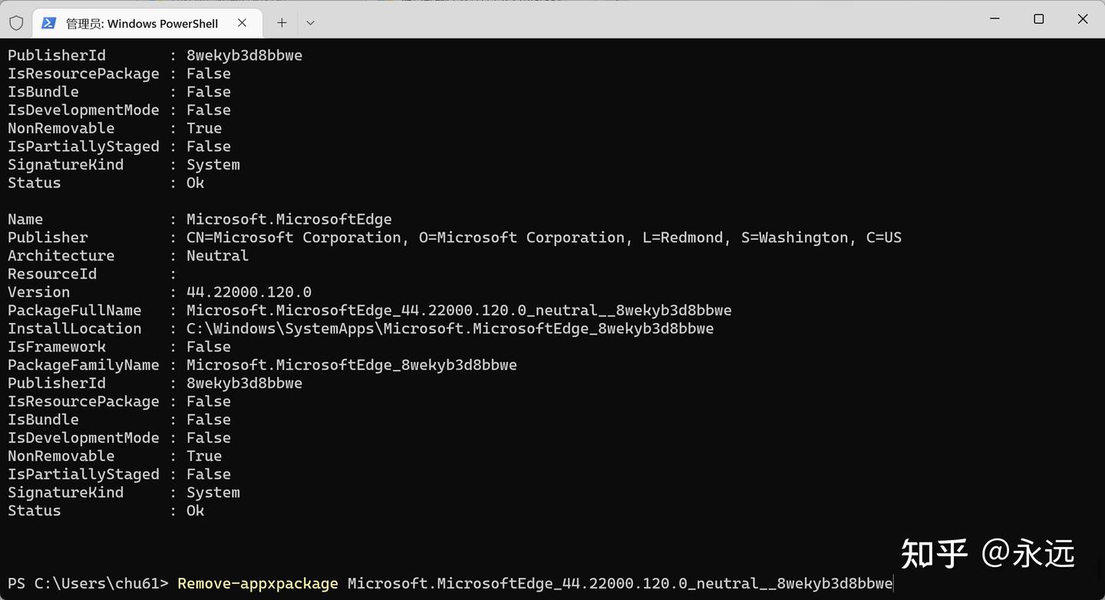Click the Architecture value Neutral

point(218,255)
